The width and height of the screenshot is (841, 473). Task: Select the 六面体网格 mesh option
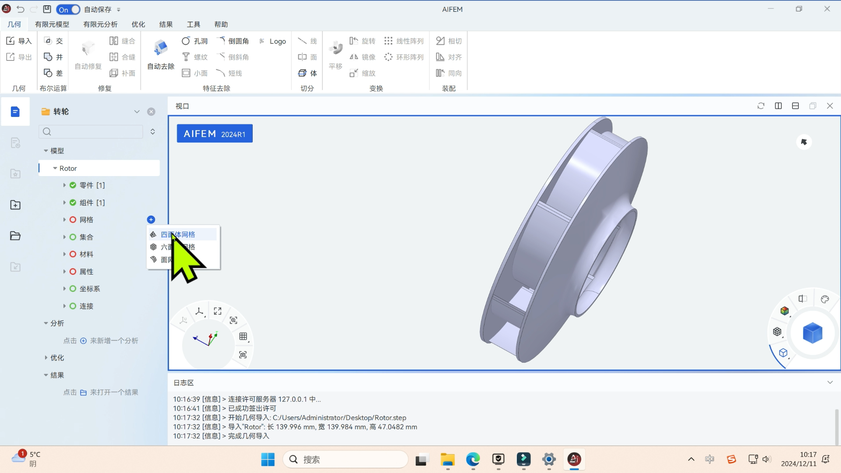pos(177,247)
